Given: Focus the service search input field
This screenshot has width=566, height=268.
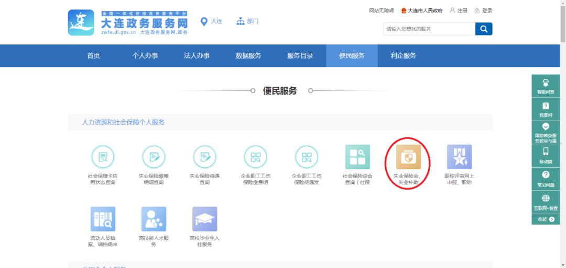Looking at the screenshot, I should pyautogui.click(x=429, y=29).
